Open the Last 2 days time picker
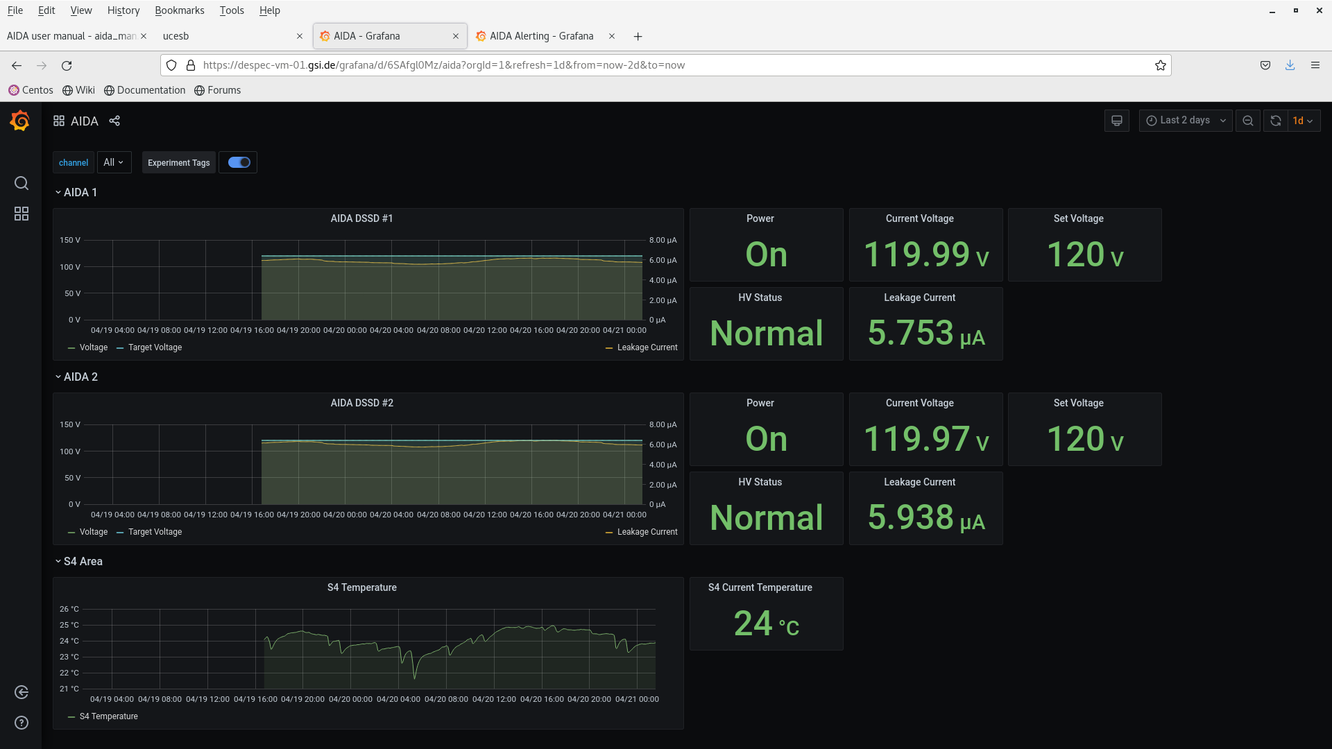Viewport: 1332px width, 749px height. pyautogui.click(x=1185, y=121)
